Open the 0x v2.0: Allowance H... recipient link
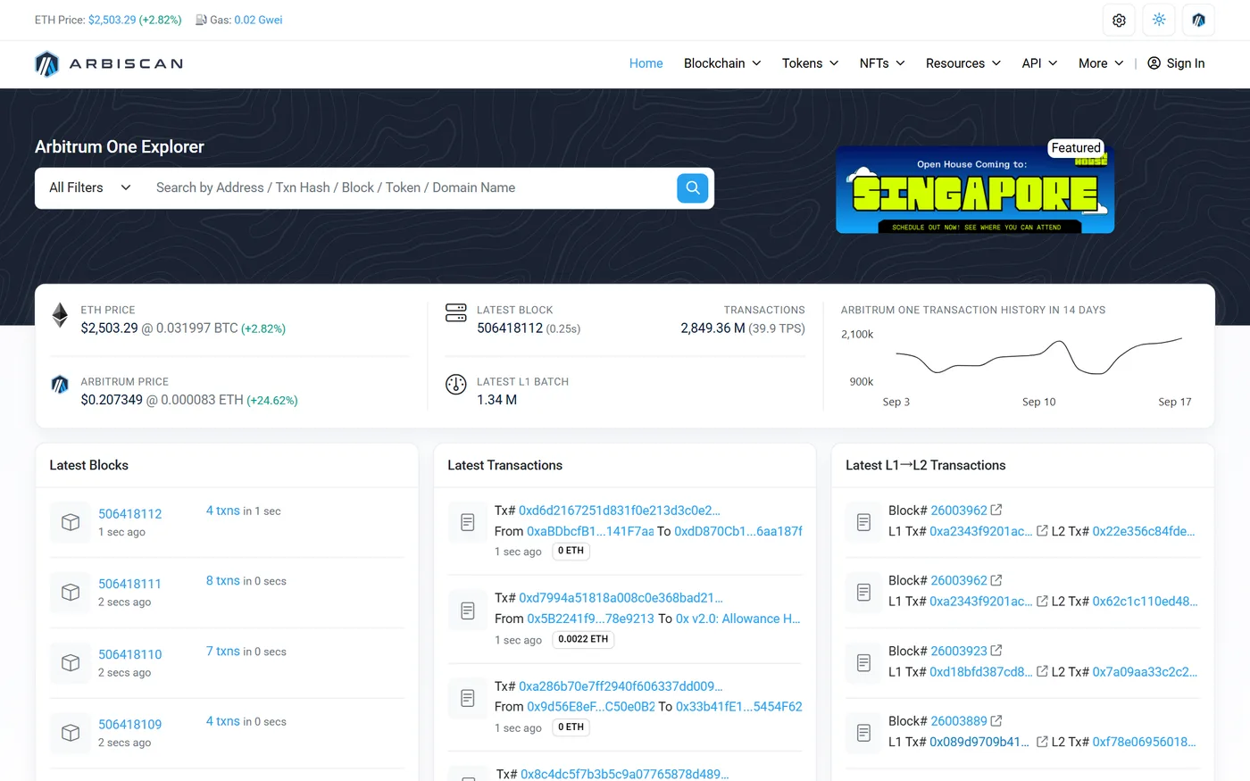1250x781 pixels. click(x=738, y=619)
